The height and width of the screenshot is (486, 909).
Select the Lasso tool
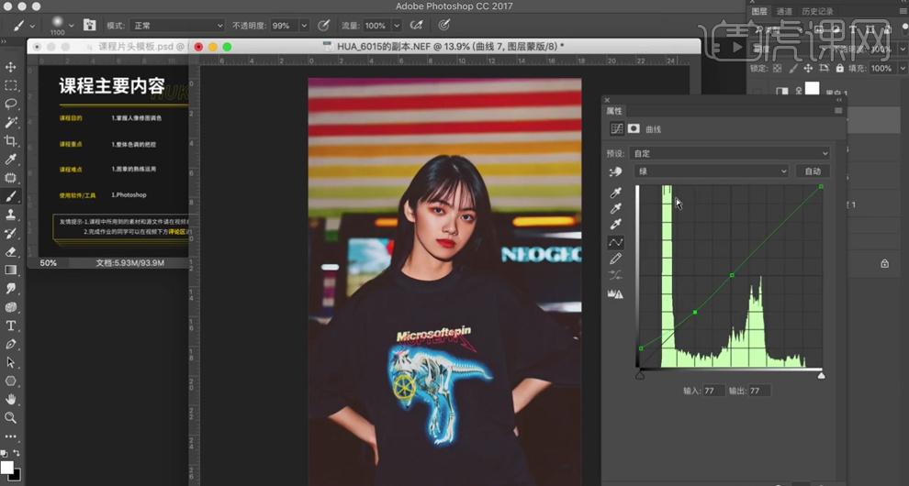pyautogui.click(x=10, y=105)
